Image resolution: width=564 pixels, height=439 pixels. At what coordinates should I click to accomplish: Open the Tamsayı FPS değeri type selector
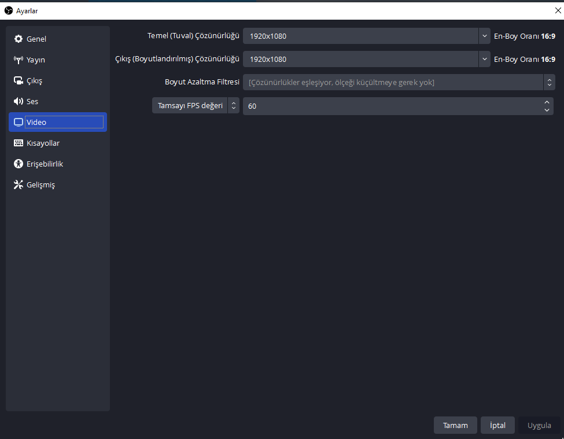pyautogui.click(x=196, y=105)
